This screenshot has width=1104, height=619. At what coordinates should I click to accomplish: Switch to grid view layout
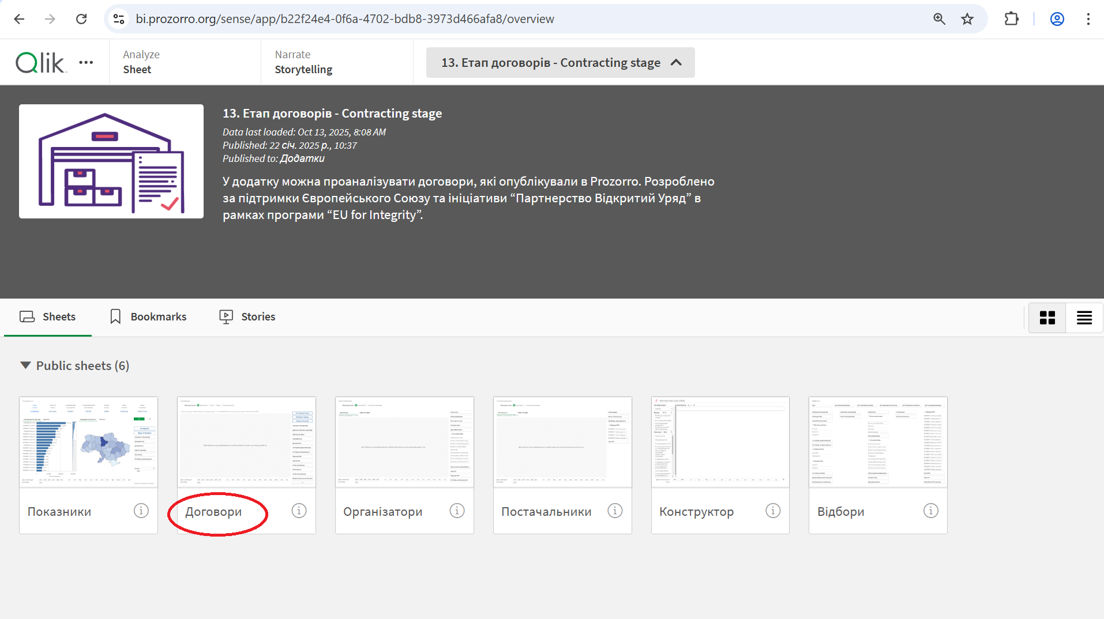click(1047, 318)
